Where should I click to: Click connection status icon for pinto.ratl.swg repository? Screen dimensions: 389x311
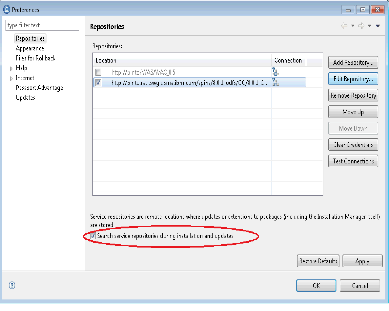[x=275, y=82]
